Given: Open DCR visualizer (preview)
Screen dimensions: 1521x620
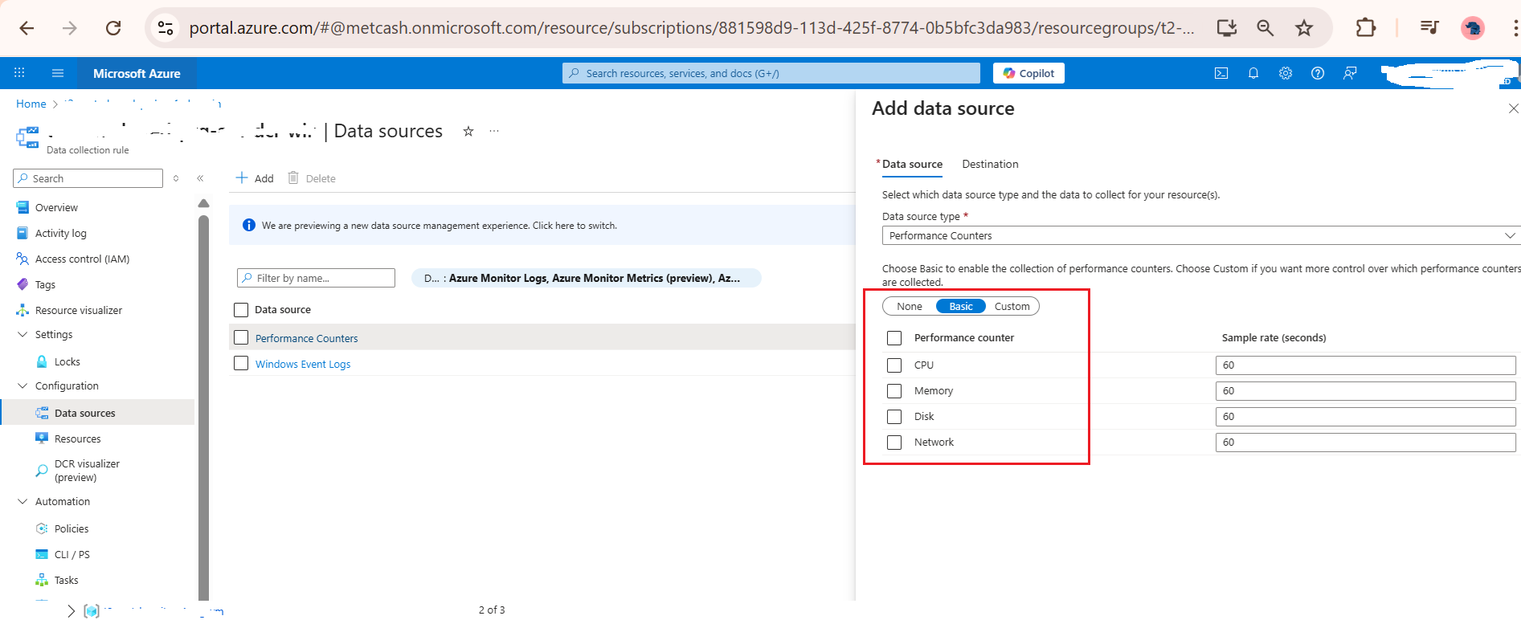Looking at the screenshot, I should [87, 471].
